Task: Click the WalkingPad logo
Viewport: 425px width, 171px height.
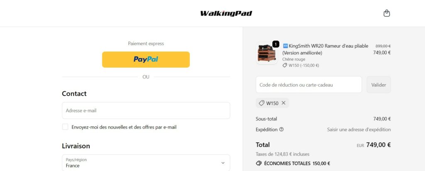Action: pyautogui.click(x=226, y=13)
